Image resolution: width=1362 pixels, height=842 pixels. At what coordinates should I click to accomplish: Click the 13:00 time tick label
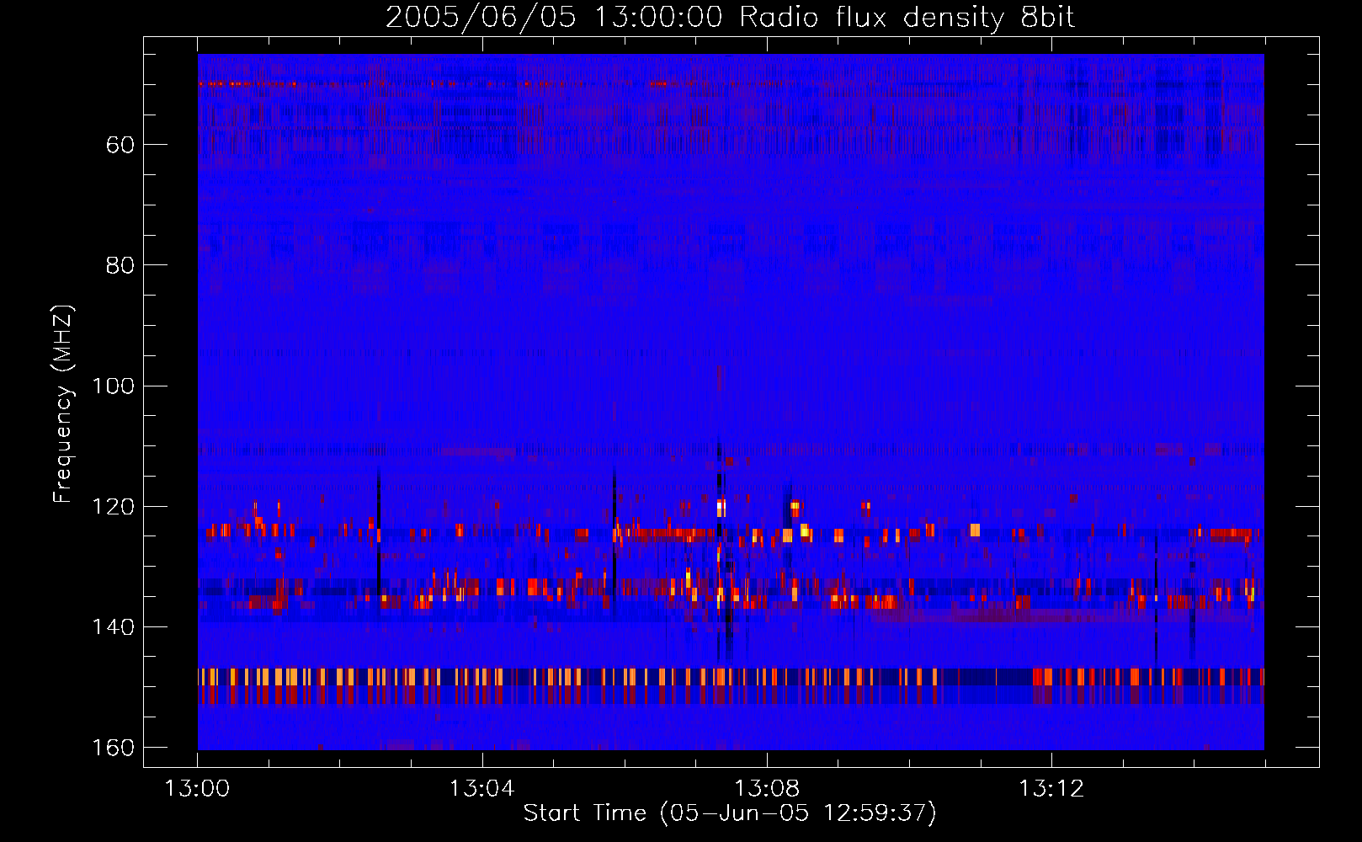point(197,789)
